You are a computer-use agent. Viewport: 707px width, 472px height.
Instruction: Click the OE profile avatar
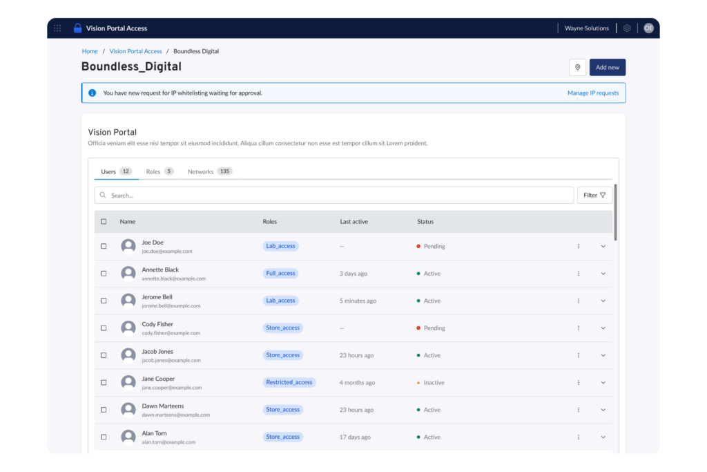648,28
